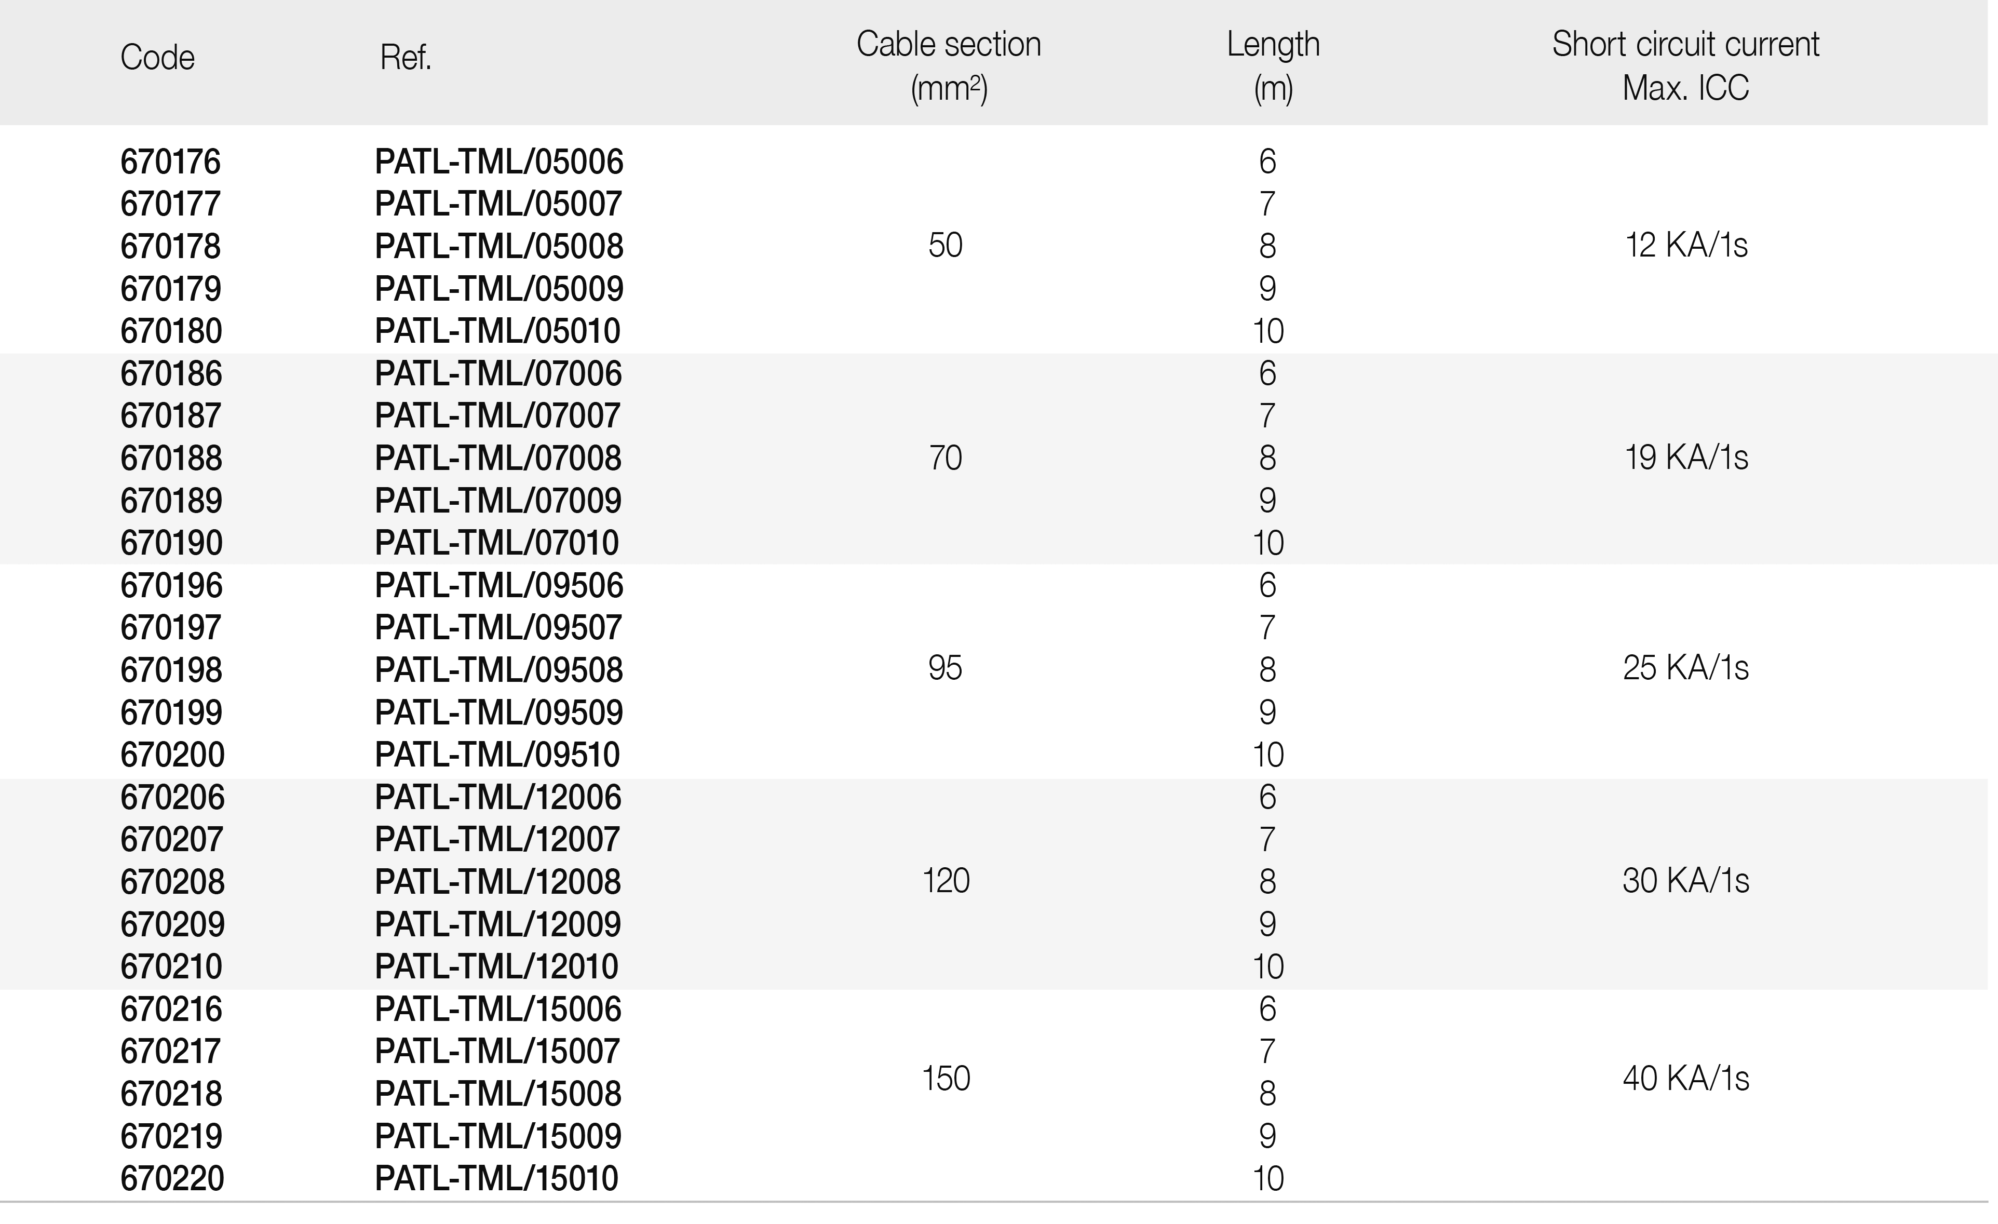Select the 12 KA/1s rating
Viewport: 1998px width, 1224px height.
tap(1686, 245)
